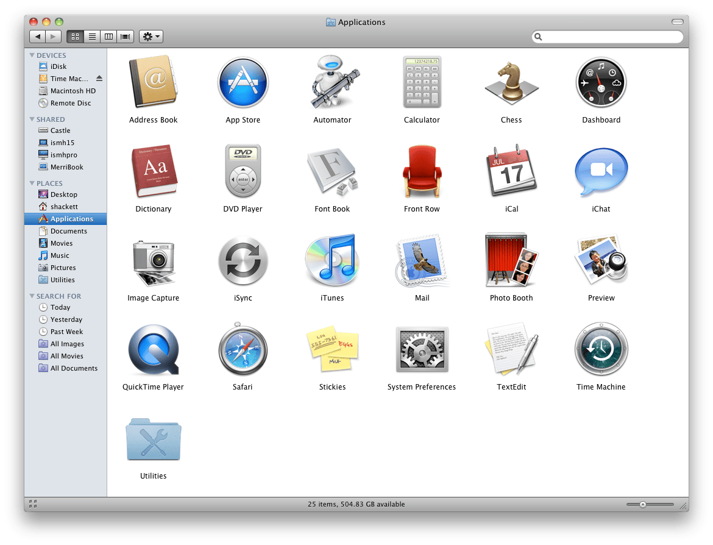Go back with the left arrow button
The image size is (713, 545).
click(x=37, y=37)
